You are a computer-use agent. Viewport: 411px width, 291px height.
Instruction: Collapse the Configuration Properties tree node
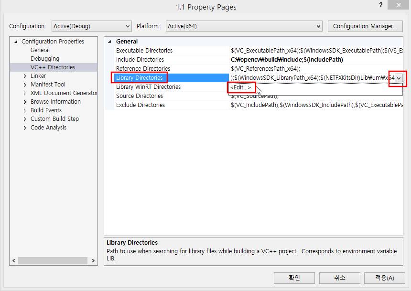pyautogui.click(x=16, y=42)
